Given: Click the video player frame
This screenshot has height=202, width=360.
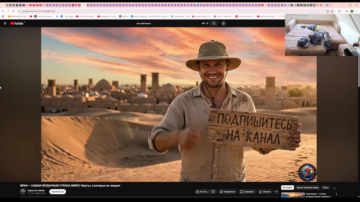Looking at the screenshot, I should (x=179, y=104).
